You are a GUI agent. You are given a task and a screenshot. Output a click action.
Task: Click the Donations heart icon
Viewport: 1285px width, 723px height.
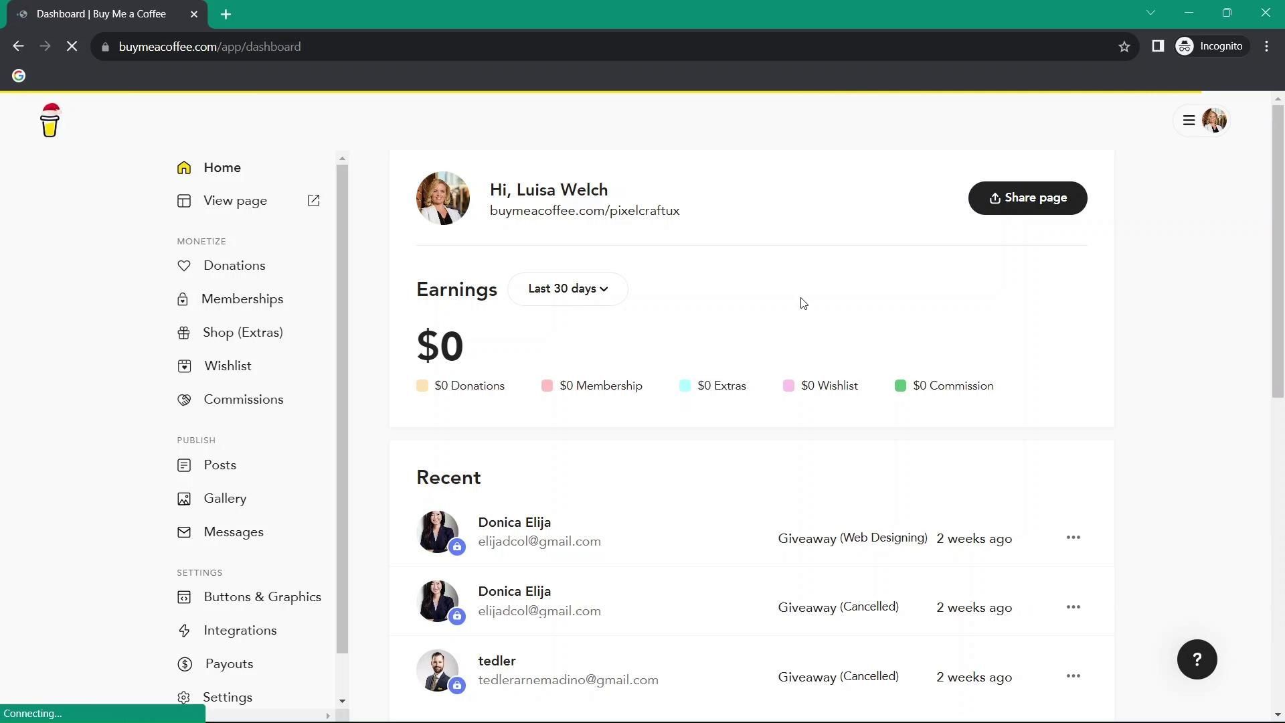[x=184, y=266]
